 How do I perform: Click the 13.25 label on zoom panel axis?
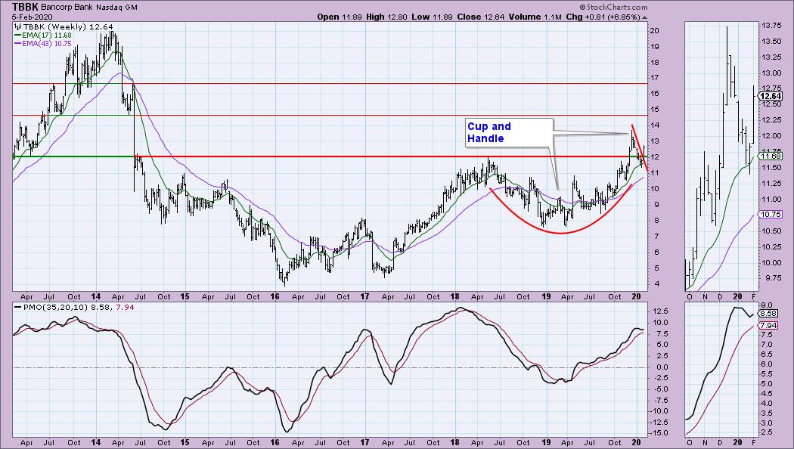tap(771, 57)
